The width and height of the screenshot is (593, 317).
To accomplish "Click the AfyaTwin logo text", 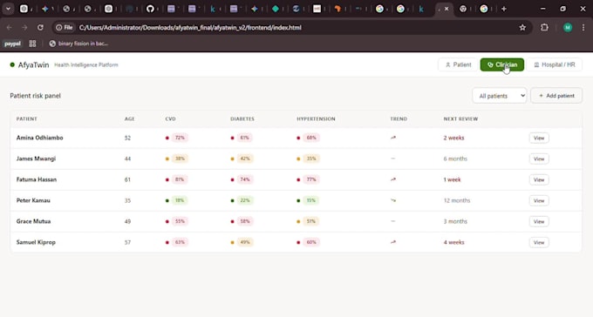I will (x=34, y=65).
